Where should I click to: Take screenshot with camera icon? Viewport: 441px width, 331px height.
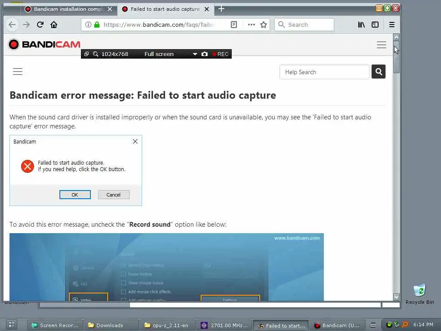point(205,54)
